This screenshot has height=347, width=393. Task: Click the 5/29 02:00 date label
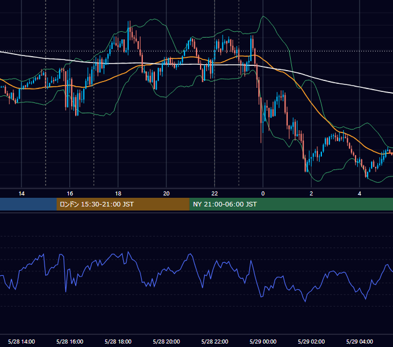click(x=312, y=341)
